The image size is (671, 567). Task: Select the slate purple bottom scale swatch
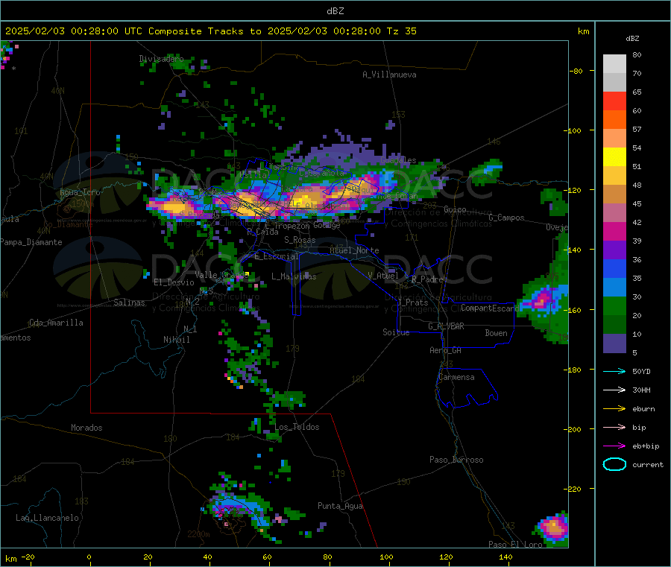point(614,343)
